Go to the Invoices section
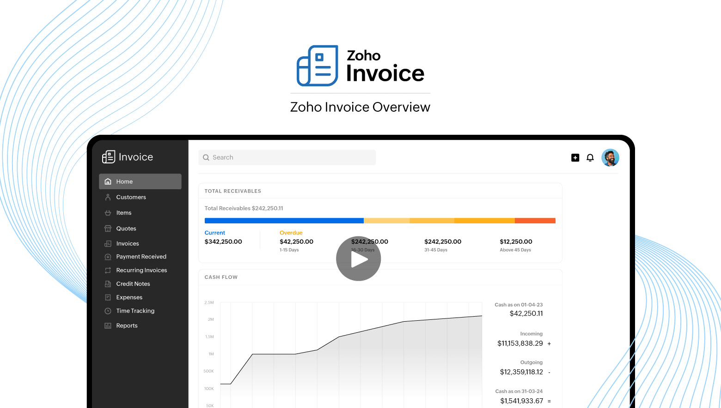721x408 pixels. coord(128,244)
